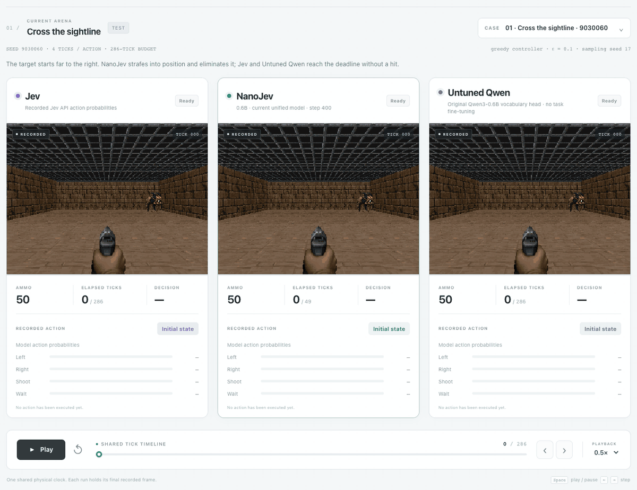Click the Jev card title
The height and width of the screenshot is (490, 637).
(32, 96)
